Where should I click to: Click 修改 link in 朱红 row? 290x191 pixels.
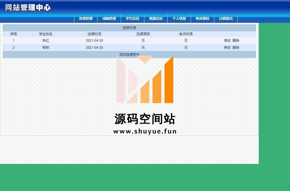coord(227,40)
